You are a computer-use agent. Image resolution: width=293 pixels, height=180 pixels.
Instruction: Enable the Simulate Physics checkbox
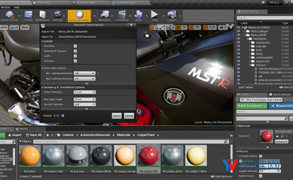point(260,156)
